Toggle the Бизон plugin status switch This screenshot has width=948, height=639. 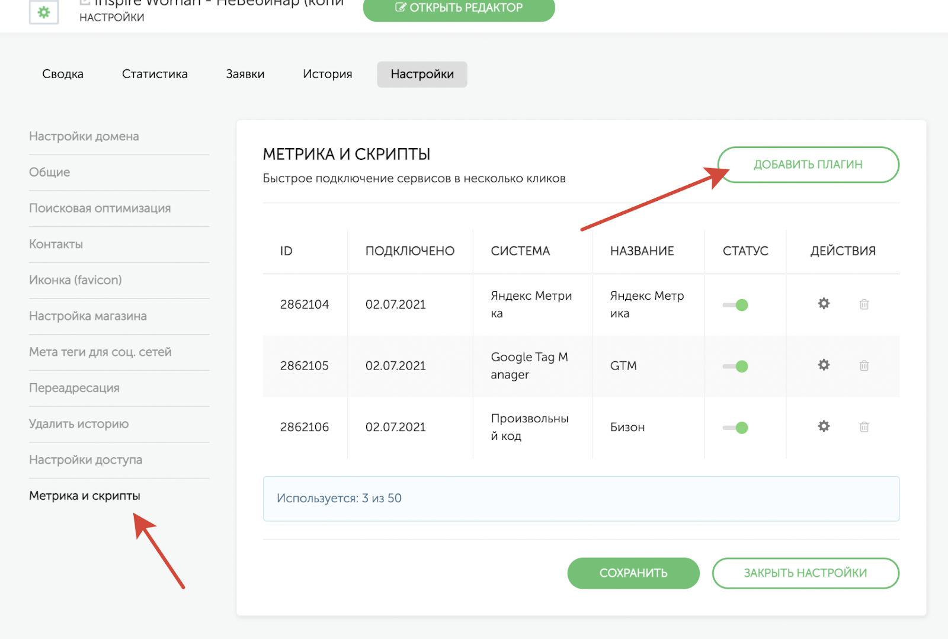coord(735,428)
